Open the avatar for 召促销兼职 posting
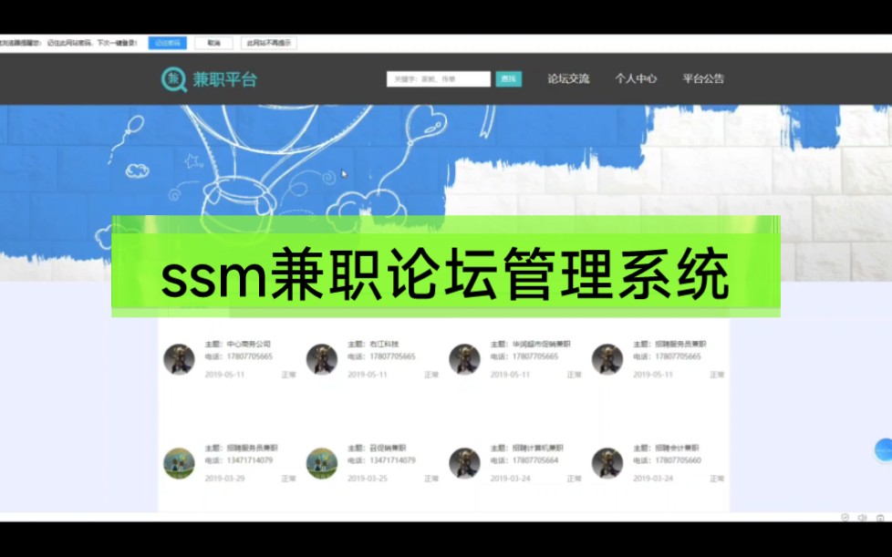This screenshot has height=557, width=892. point(322,463)
